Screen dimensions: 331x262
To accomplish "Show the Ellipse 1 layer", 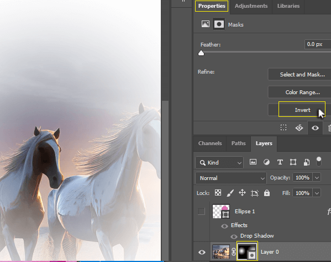I will coord(201,211).
